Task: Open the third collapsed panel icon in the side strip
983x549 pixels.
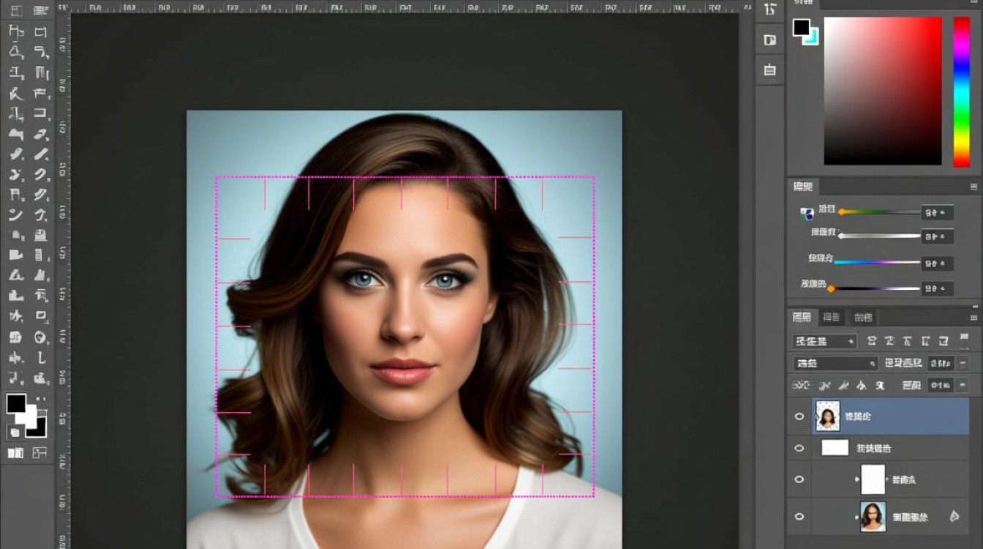Action: [769, 70]
